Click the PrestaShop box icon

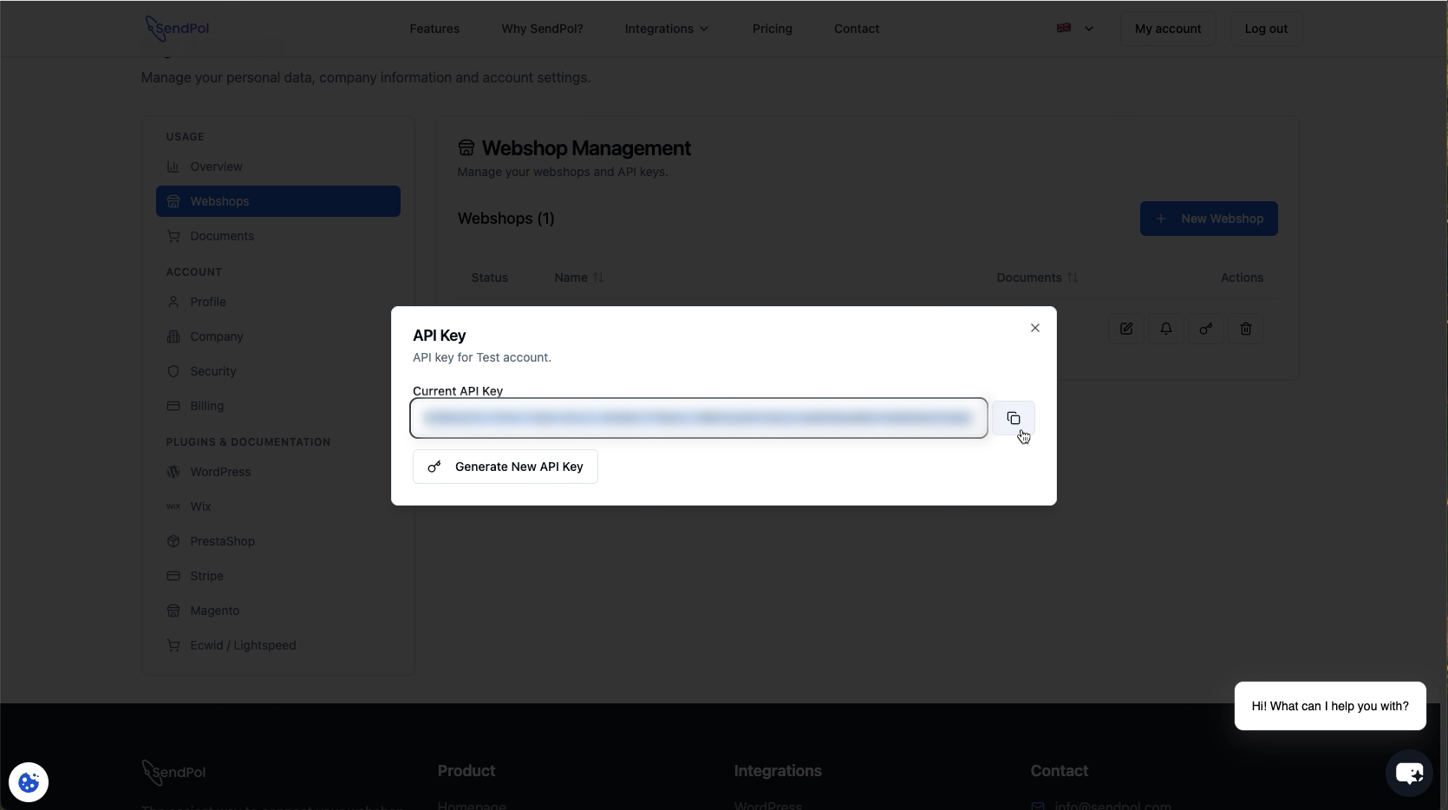pyautogui.click(x=173, y=541)
